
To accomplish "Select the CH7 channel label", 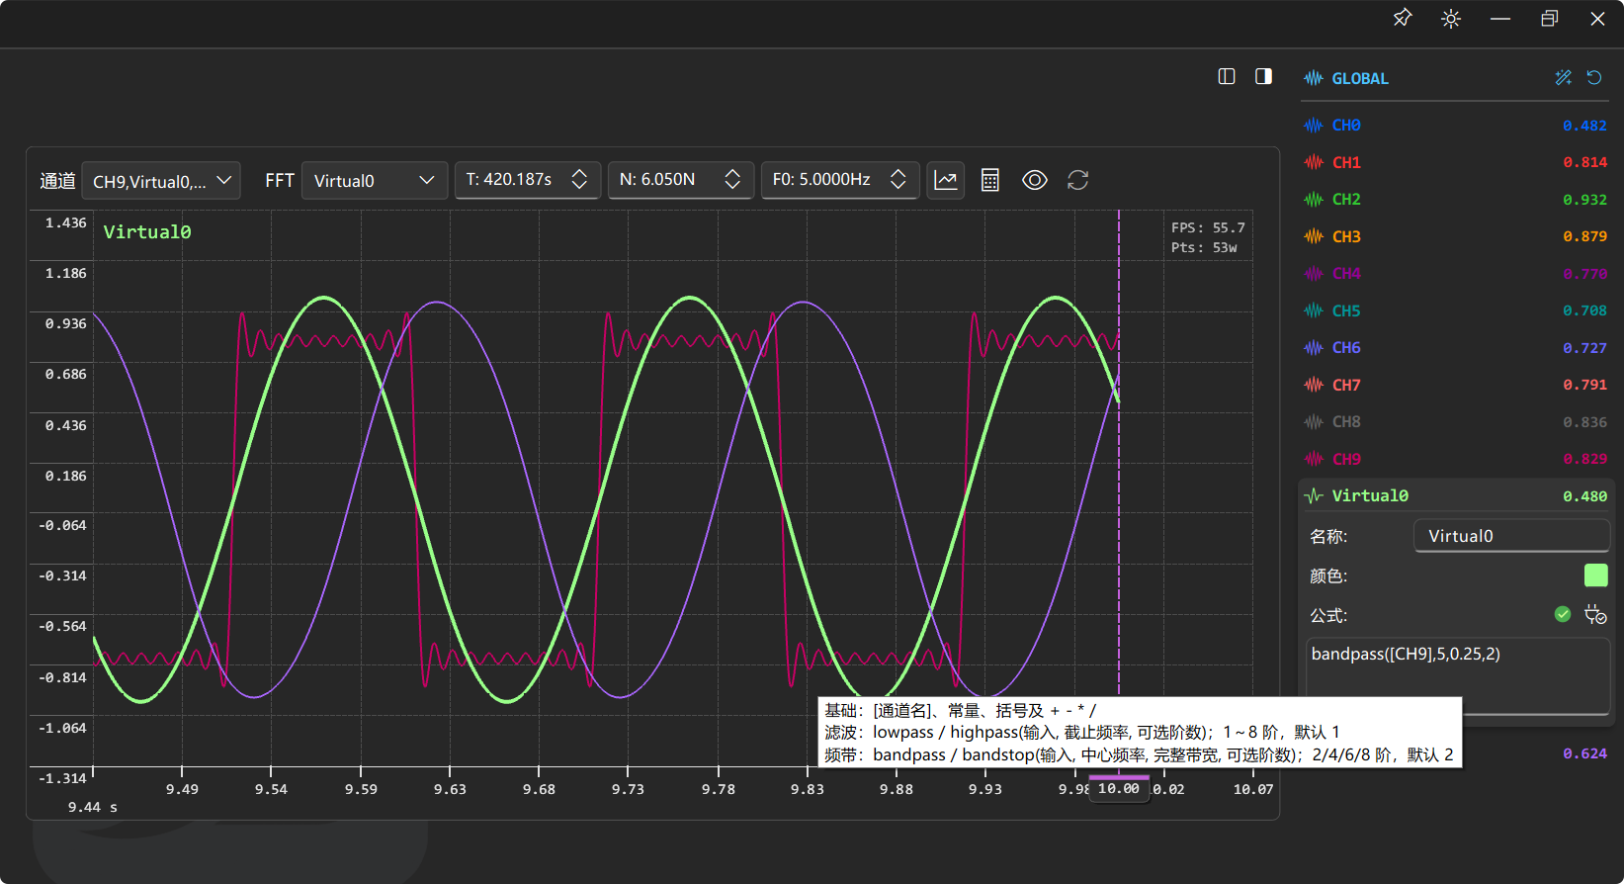I will pyautogui.click(x=1346, y=385).
